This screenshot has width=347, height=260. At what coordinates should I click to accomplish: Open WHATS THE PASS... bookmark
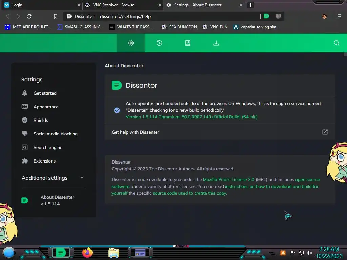pos(131,27)
